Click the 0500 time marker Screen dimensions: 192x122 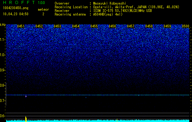[x=186, y=26]
